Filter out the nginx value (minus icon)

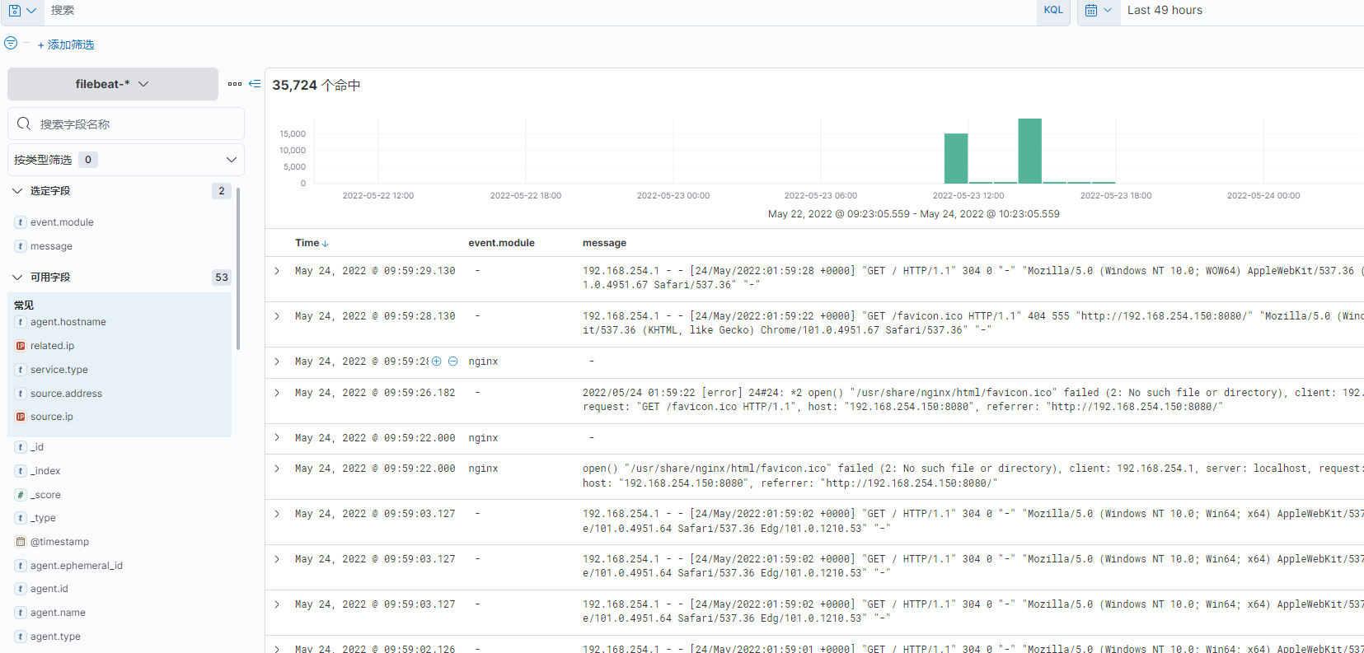coord(452,361)
